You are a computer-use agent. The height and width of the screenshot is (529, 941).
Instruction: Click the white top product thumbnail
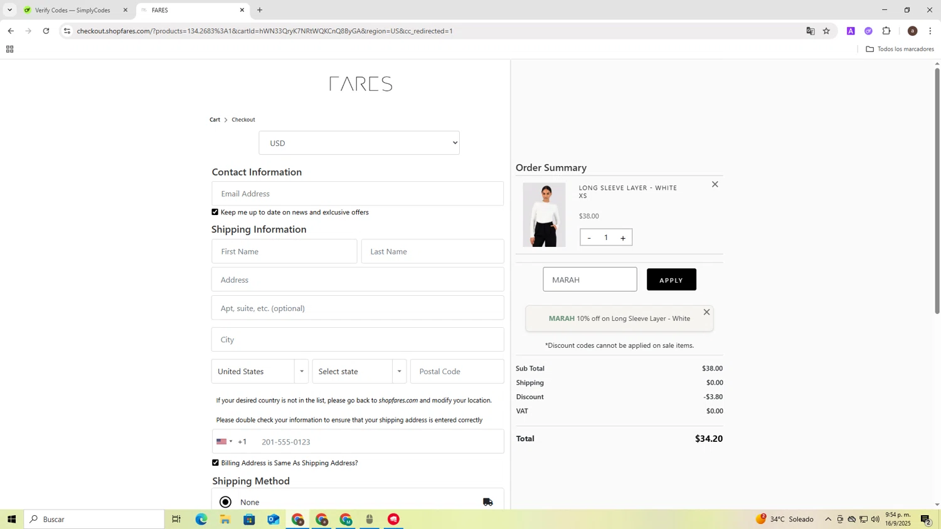(544, 215)
